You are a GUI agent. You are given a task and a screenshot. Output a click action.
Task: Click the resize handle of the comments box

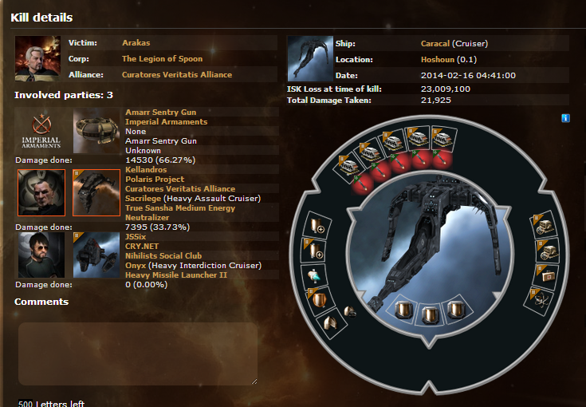coord(254,381)
